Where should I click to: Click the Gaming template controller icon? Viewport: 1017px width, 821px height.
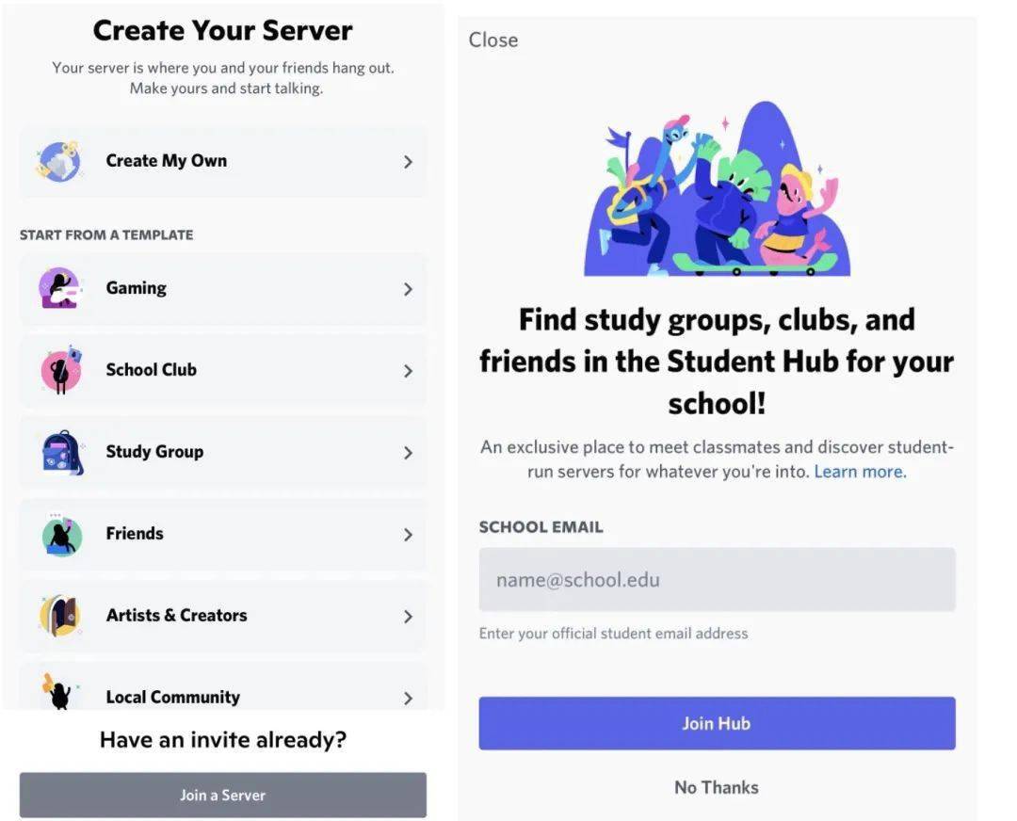[59, 288]
